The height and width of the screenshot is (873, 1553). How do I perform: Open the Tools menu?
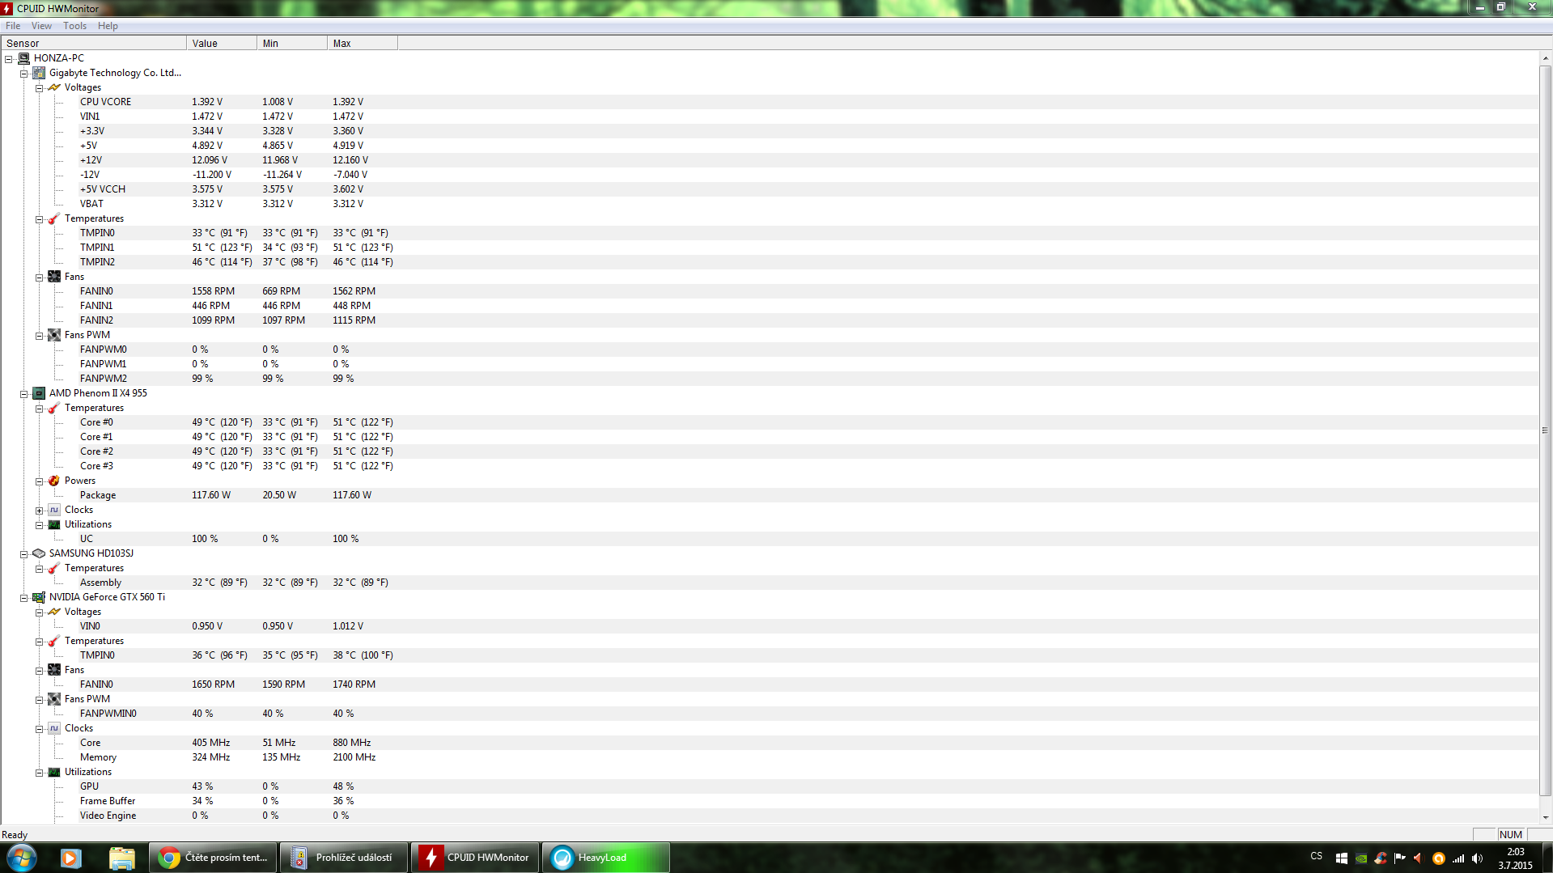(x=75, y=26)
